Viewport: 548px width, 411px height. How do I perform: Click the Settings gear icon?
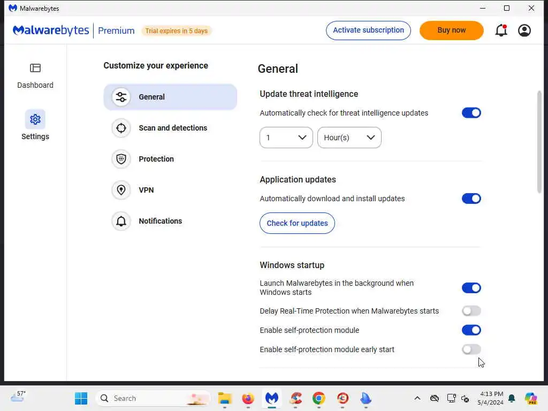(35, 119)
